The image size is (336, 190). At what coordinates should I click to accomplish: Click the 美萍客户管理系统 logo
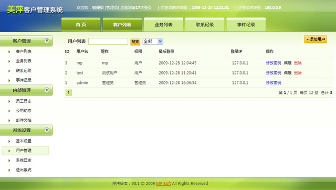[35, 9]
